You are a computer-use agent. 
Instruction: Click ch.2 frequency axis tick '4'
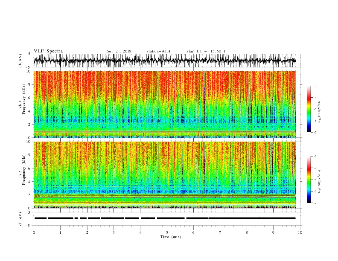click(x=30, y=182)
